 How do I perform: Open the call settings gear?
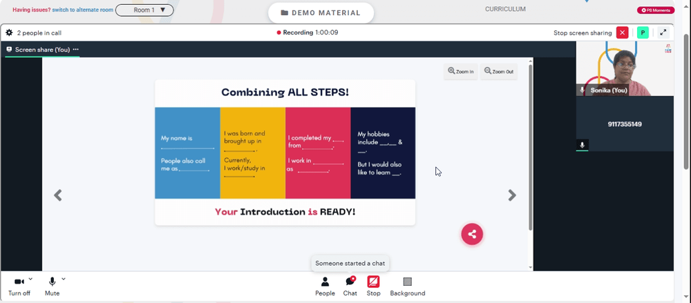(9, 32)
